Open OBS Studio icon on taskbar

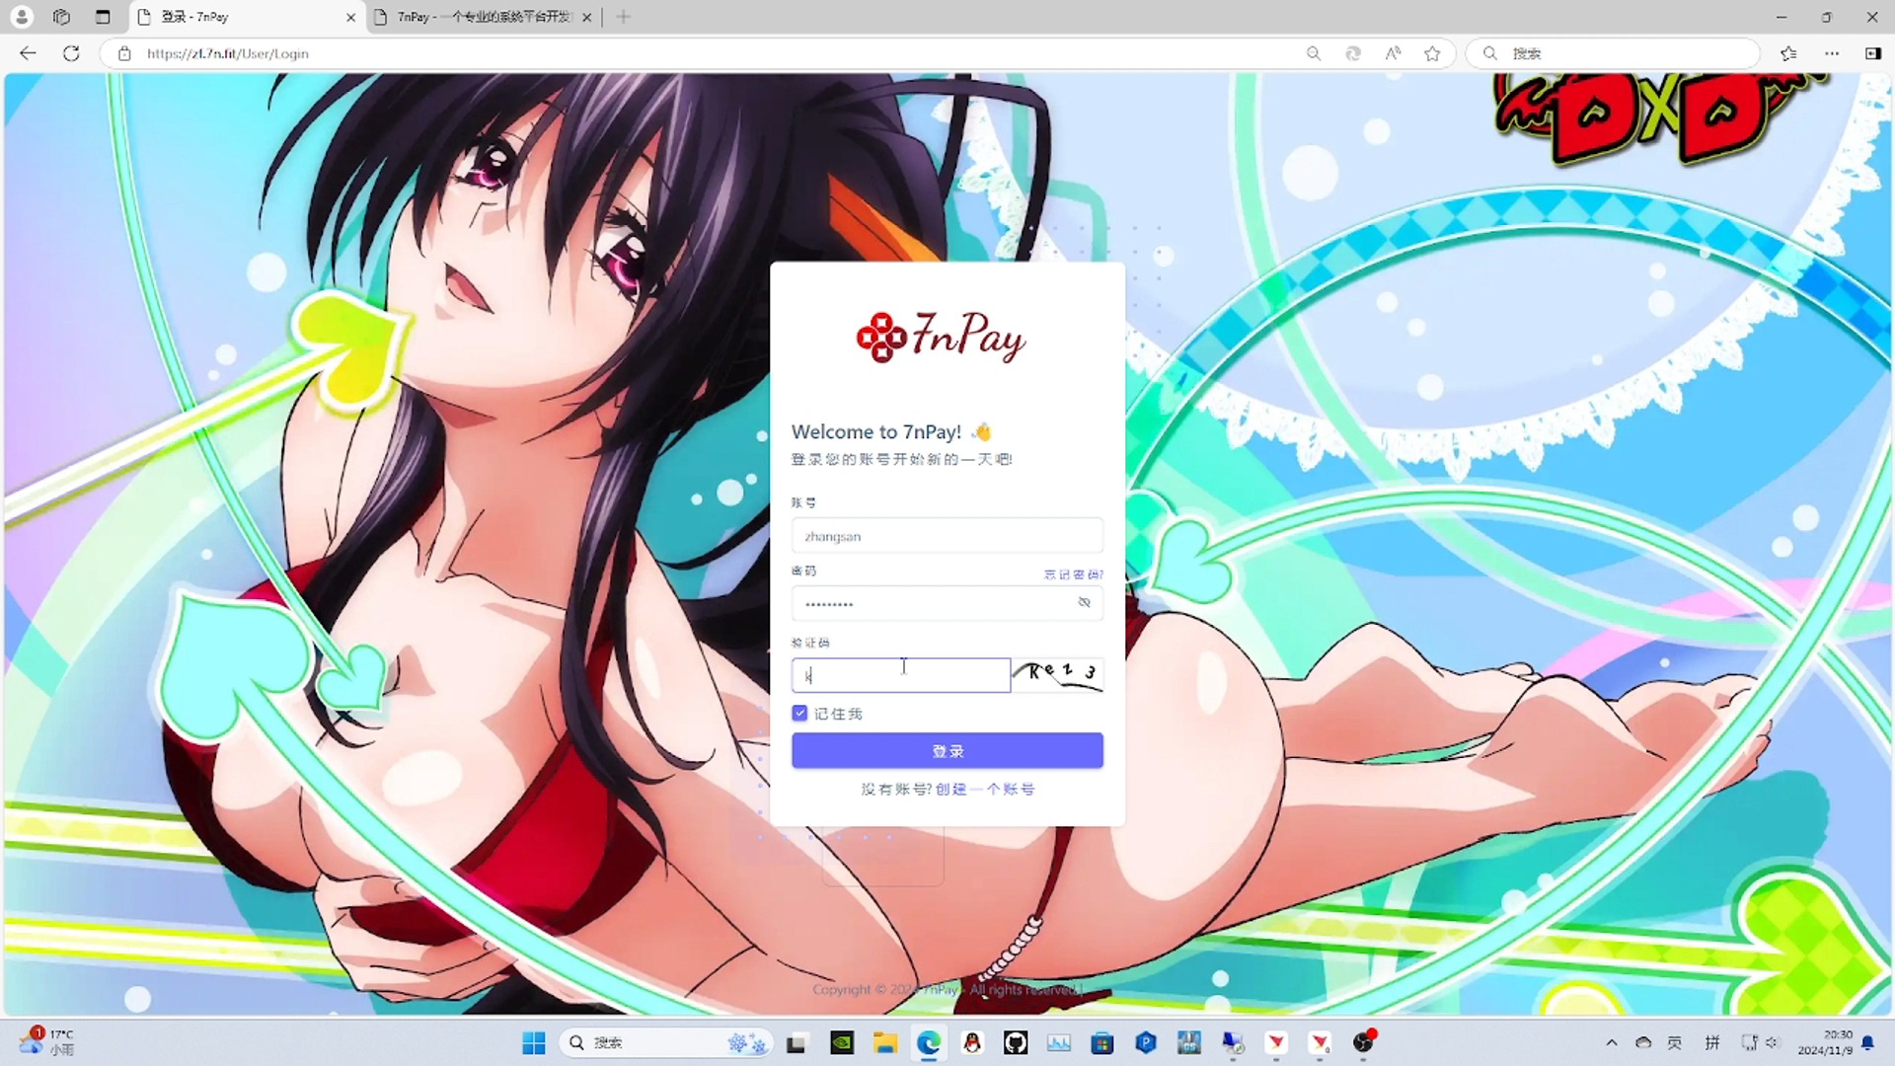[x=1364, y=1042]
